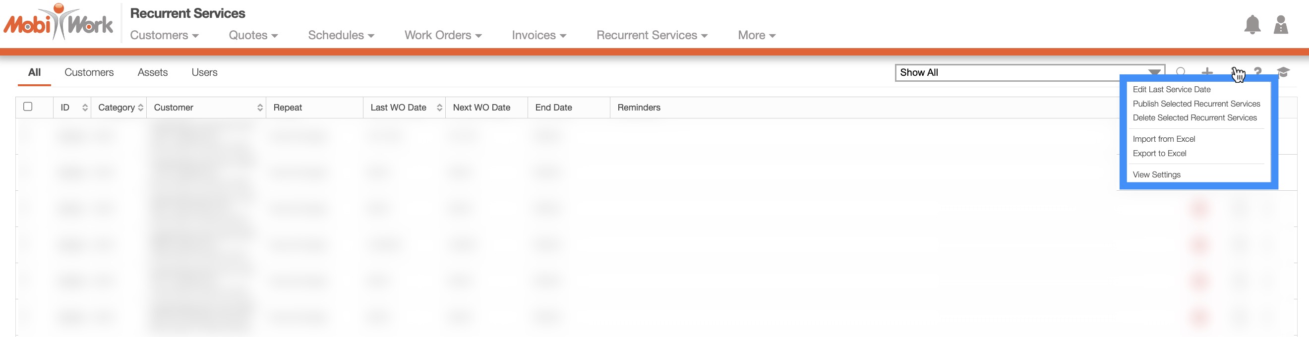
Task: Open View Settings from the menu
Action: (x=1156, y=174)
